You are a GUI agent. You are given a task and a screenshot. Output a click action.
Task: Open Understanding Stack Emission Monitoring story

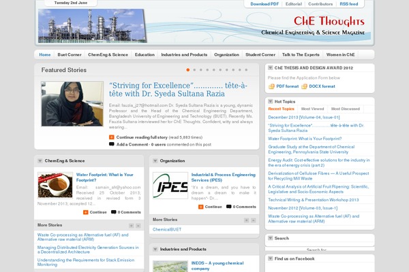click(x=86, y=262)
